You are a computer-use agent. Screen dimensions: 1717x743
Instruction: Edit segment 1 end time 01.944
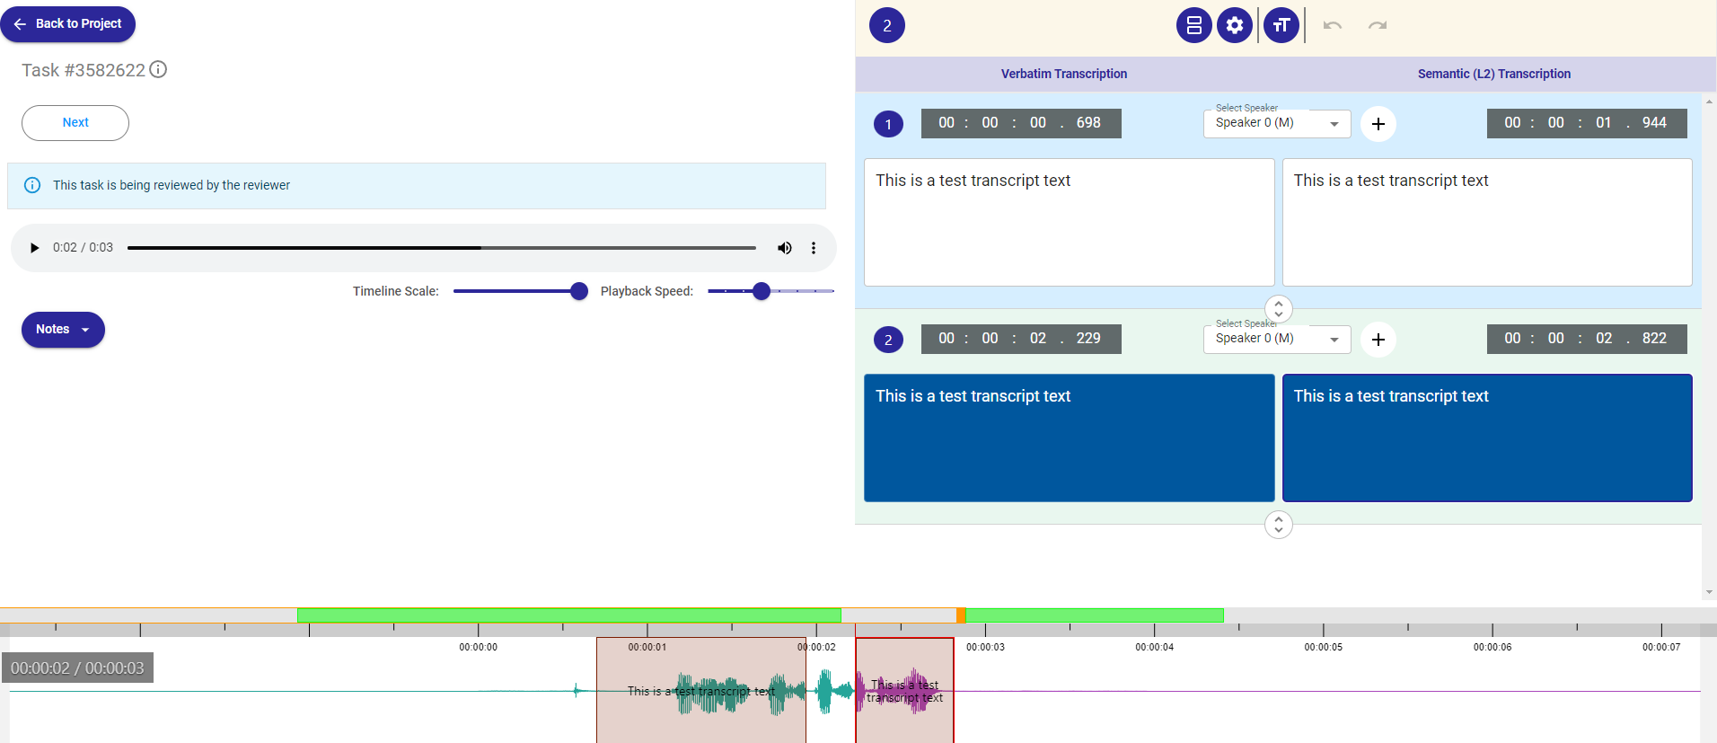[1587, 123]
